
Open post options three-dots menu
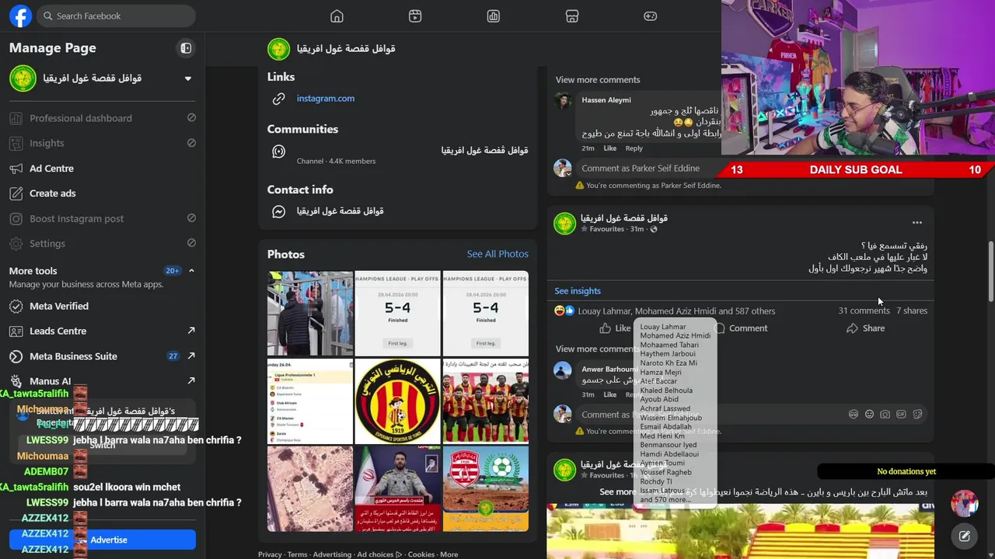point(917,223)
